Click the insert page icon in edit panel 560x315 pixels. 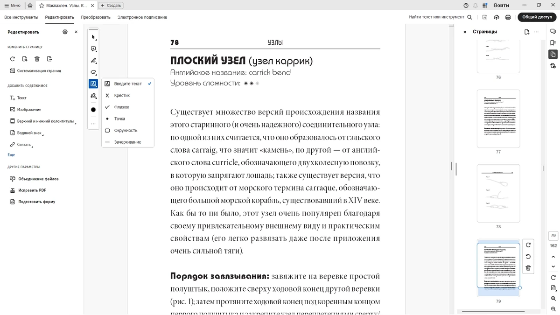(49, 59)
